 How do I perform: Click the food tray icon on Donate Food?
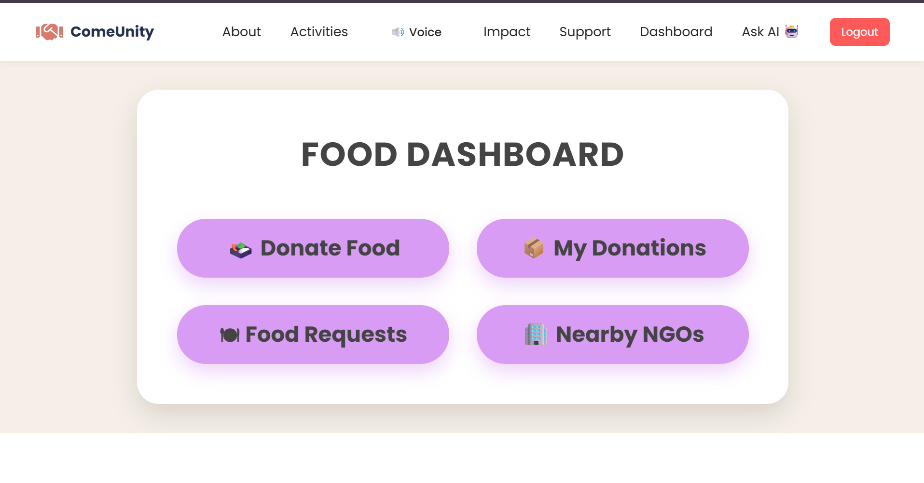click(x=241, y=249)
